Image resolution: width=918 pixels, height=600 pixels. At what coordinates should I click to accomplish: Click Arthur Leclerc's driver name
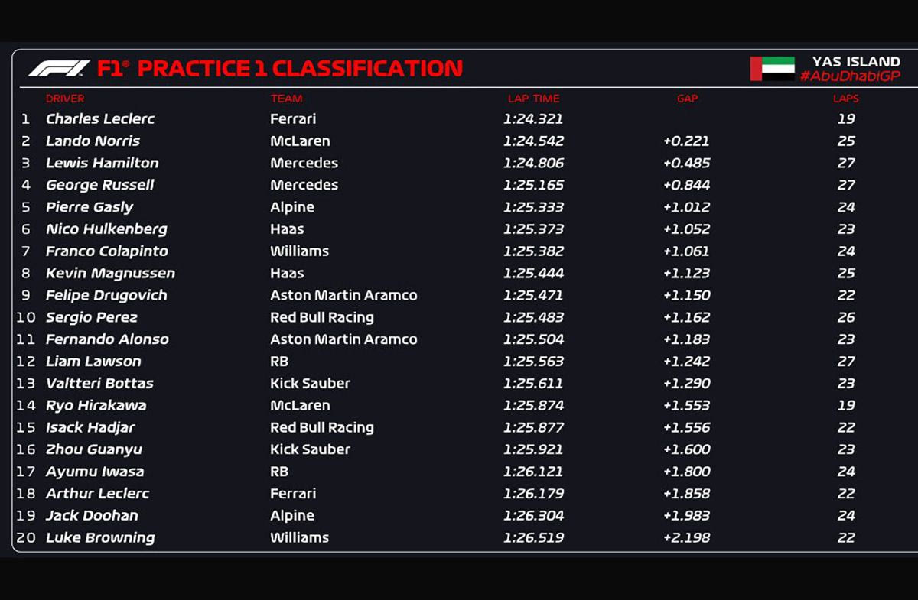click(x=97, y=494)
